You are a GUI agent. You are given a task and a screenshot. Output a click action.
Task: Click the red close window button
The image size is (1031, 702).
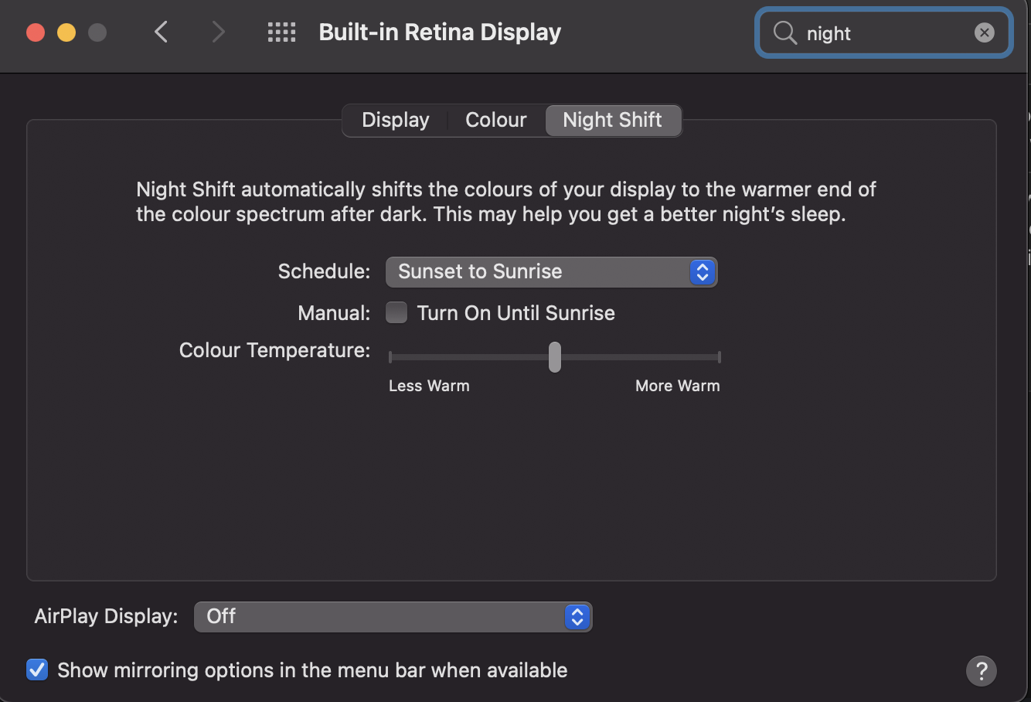[36, 32]
